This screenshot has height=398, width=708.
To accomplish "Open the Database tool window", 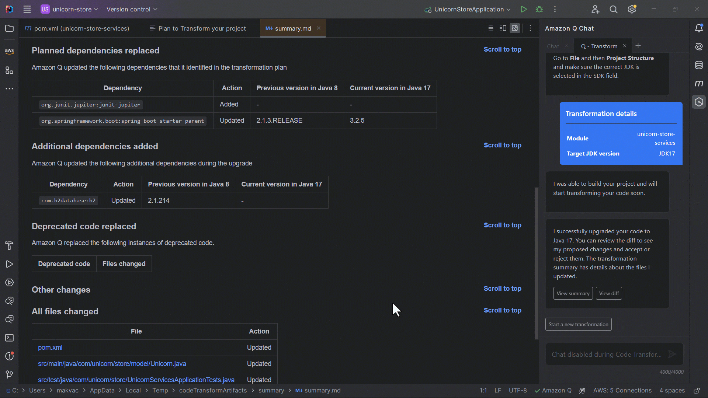I will pyautogui.click(x=699, y=65).
